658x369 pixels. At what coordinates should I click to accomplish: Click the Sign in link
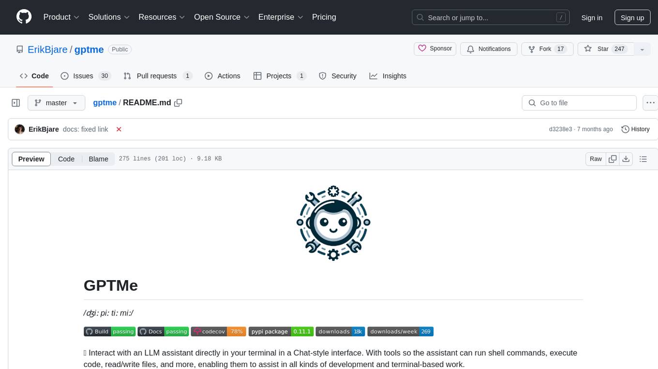tap(592, 17)
